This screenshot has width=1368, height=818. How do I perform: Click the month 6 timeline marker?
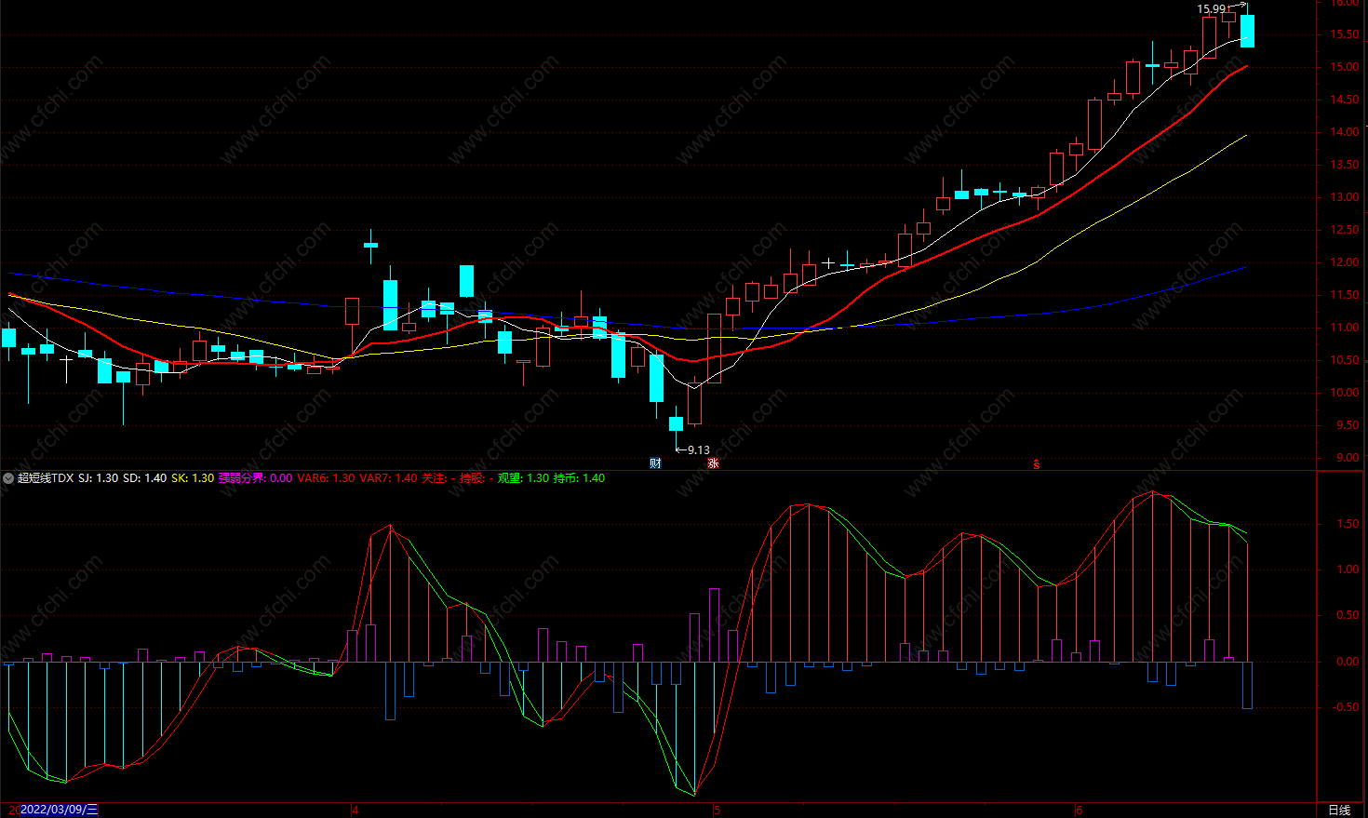[x=1080, y=810]
